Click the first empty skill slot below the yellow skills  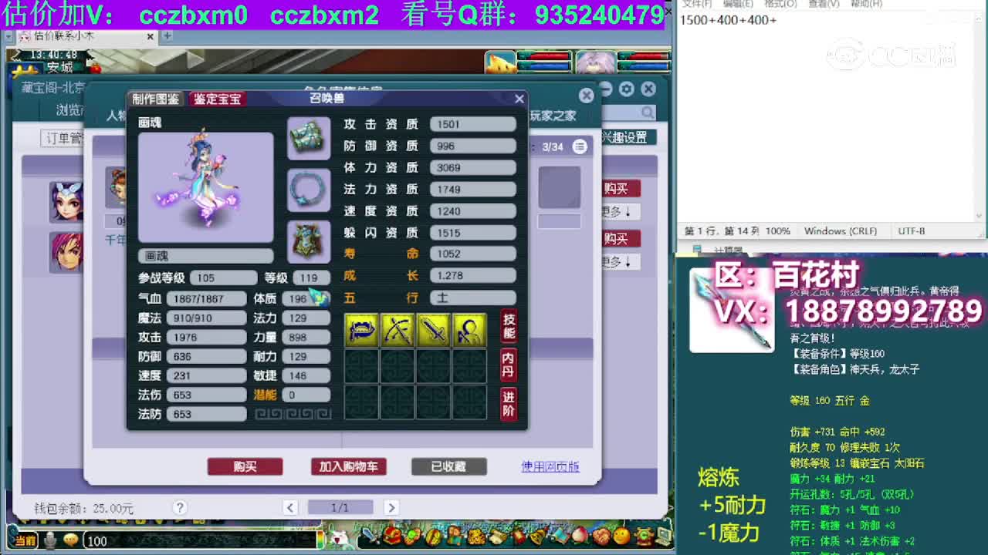pyautogui.click(x=361, y=367)
